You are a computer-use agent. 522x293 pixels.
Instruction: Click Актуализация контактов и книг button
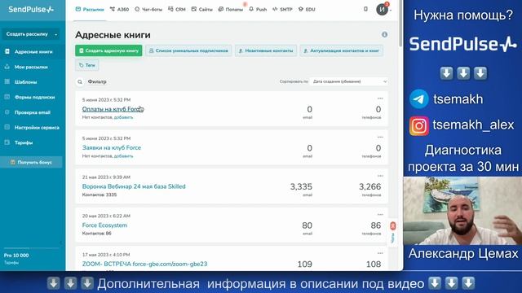pos(342,50)
